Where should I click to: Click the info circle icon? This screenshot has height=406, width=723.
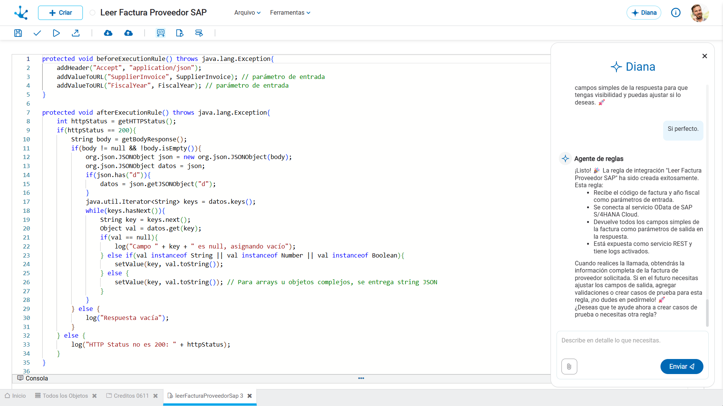[x=676, y=13]
